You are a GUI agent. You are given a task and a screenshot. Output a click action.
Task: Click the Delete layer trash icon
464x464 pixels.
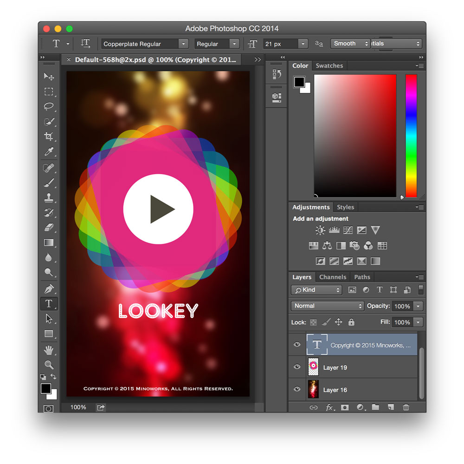(x=406, y=407)
